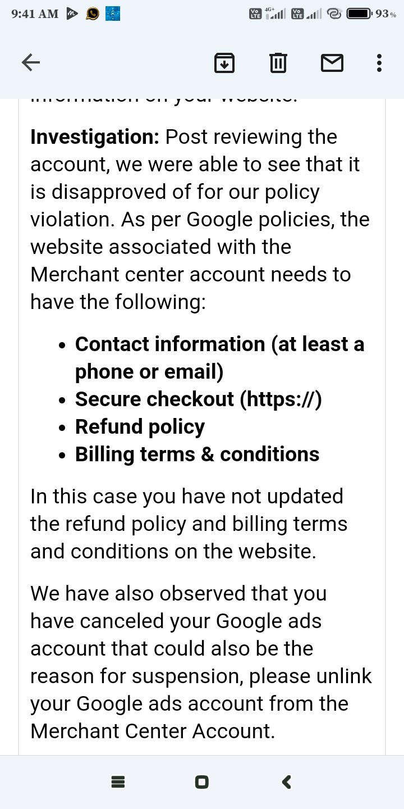
Task: Archive this email
Action: 224,63
